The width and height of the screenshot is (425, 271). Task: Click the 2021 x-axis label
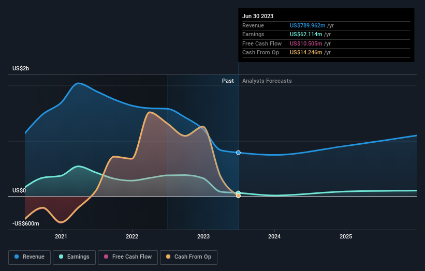[61, 236]
